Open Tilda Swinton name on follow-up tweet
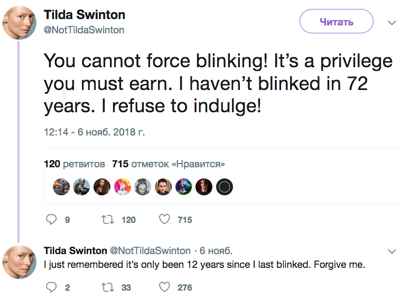 (76, 250)
